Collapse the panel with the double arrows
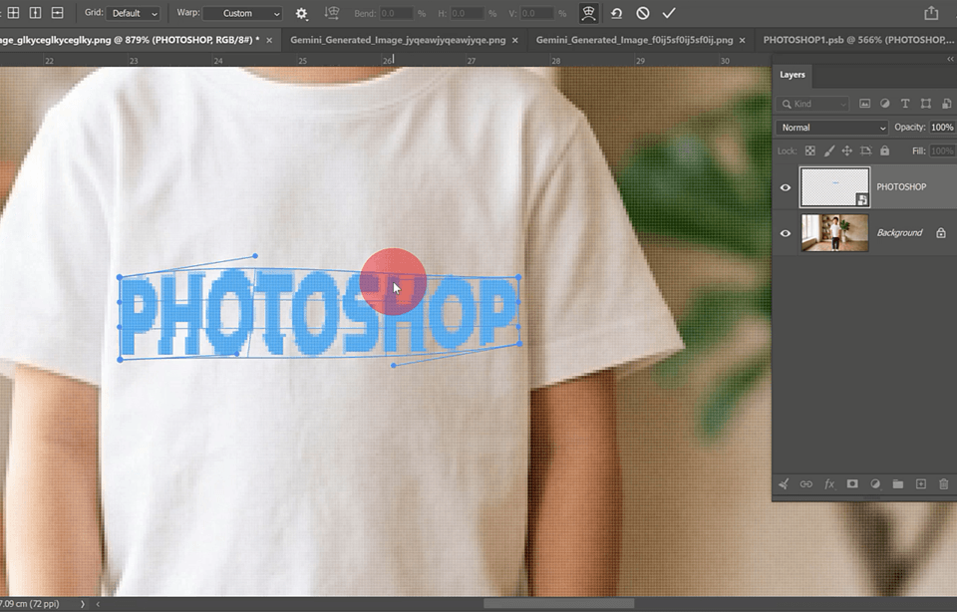This screenshot has height=612, width=957. (950, 59)
